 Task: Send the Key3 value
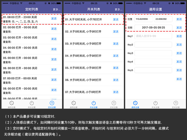point(179,53)
